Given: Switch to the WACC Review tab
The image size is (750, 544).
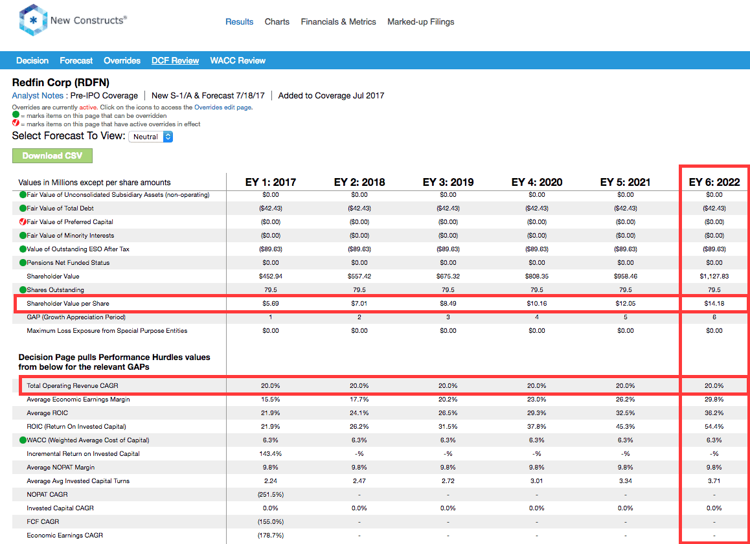Looking at the screenshot, I should [238, 60].
